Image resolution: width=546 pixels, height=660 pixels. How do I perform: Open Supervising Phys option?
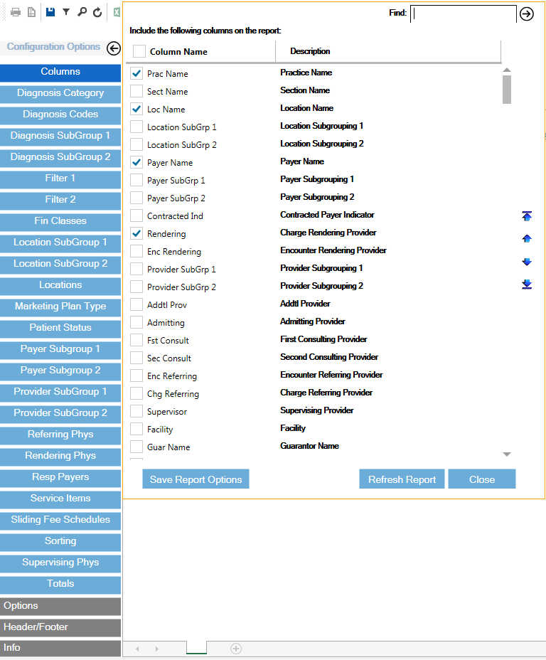click(x=60, y=563)
